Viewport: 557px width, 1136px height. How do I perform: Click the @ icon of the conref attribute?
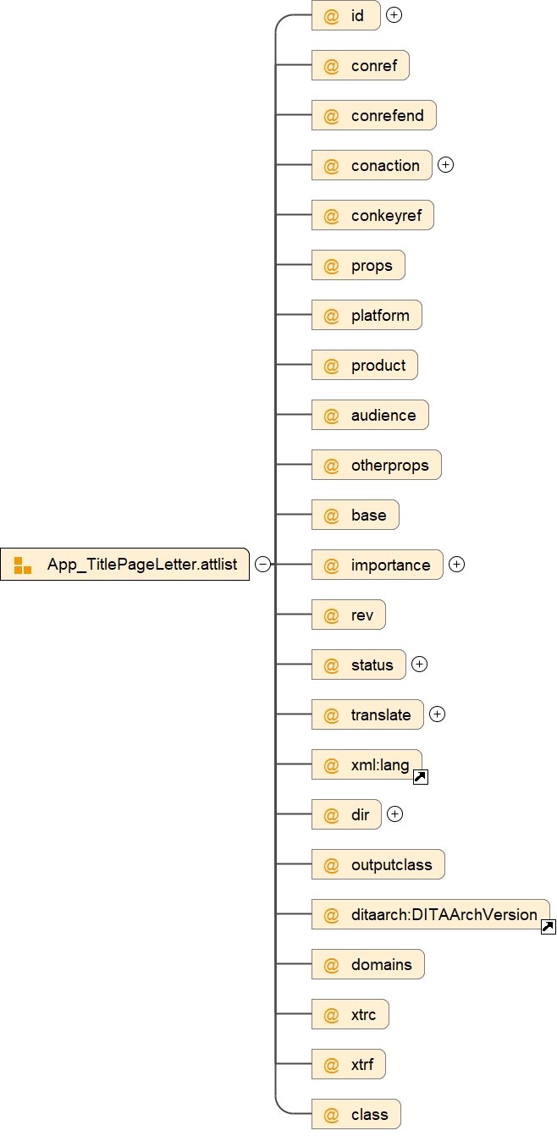(332, 66)
